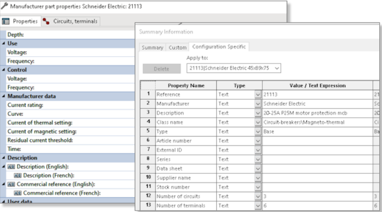The height and width of the screenshot is (212, 382).
Task: Open the Custom tab
Action: [x=178, y=47]
